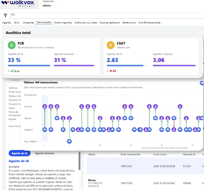204x192 pixels.
Task: Select the person icon at Neutral, interaction 10
Action: pyautogui.click(x=100, y=118)
